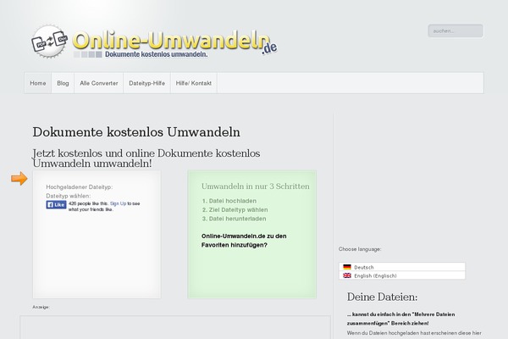Click 'Hochgeladener Dateityp:' label
The image size is (508, 339).
[80, 186]
